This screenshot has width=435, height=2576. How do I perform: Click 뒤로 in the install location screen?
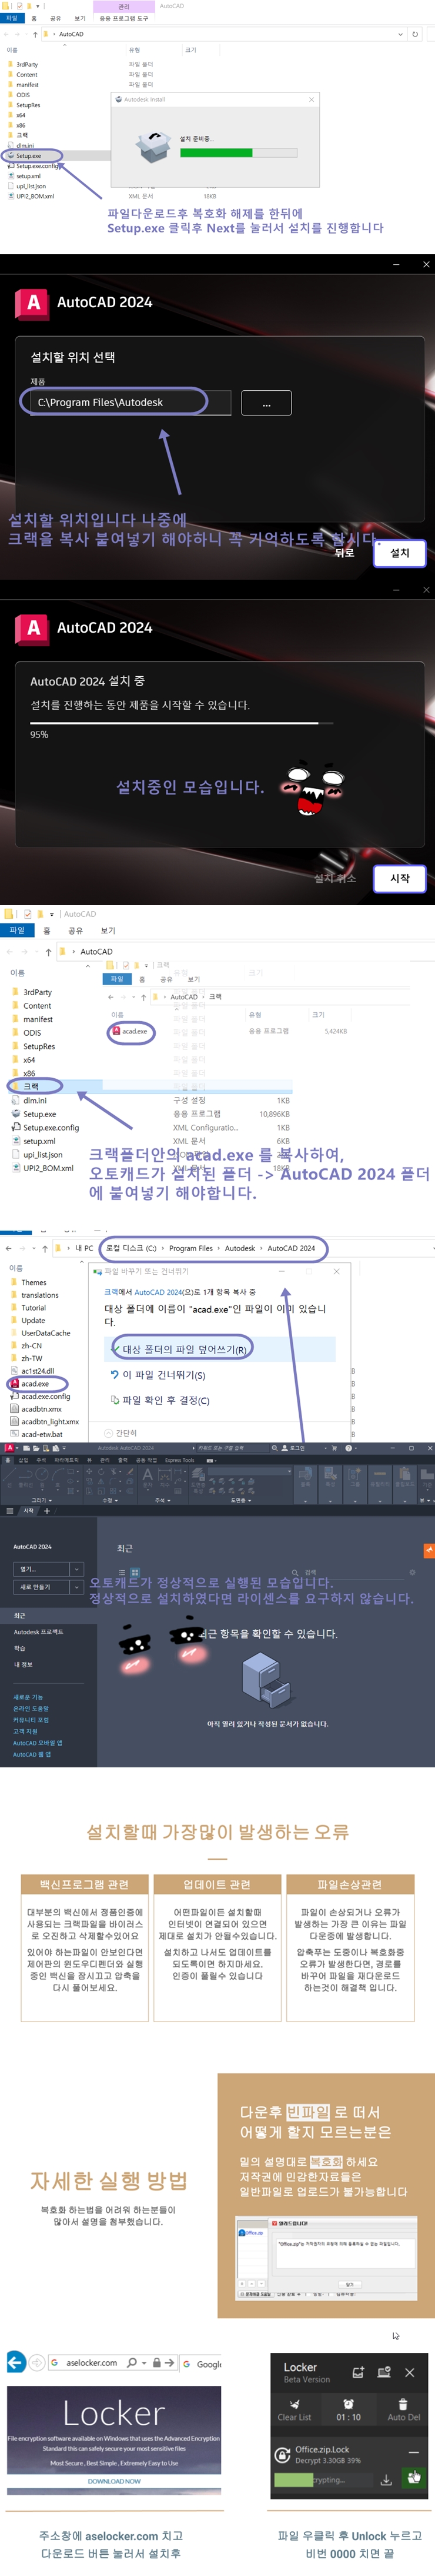point(344,553)
